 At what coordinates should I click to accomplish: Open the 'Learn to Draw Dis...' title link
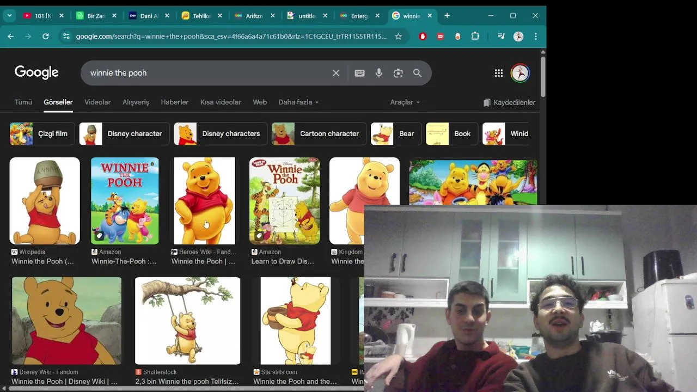(x=283, y=261)
